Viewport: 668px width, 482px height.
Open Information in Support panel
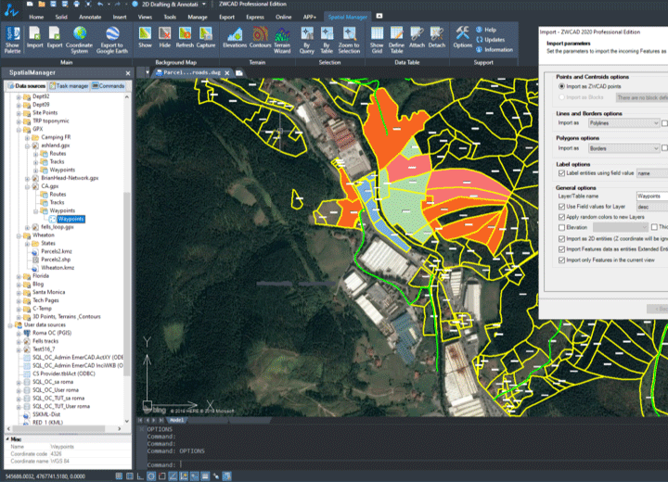click(495, 49)
